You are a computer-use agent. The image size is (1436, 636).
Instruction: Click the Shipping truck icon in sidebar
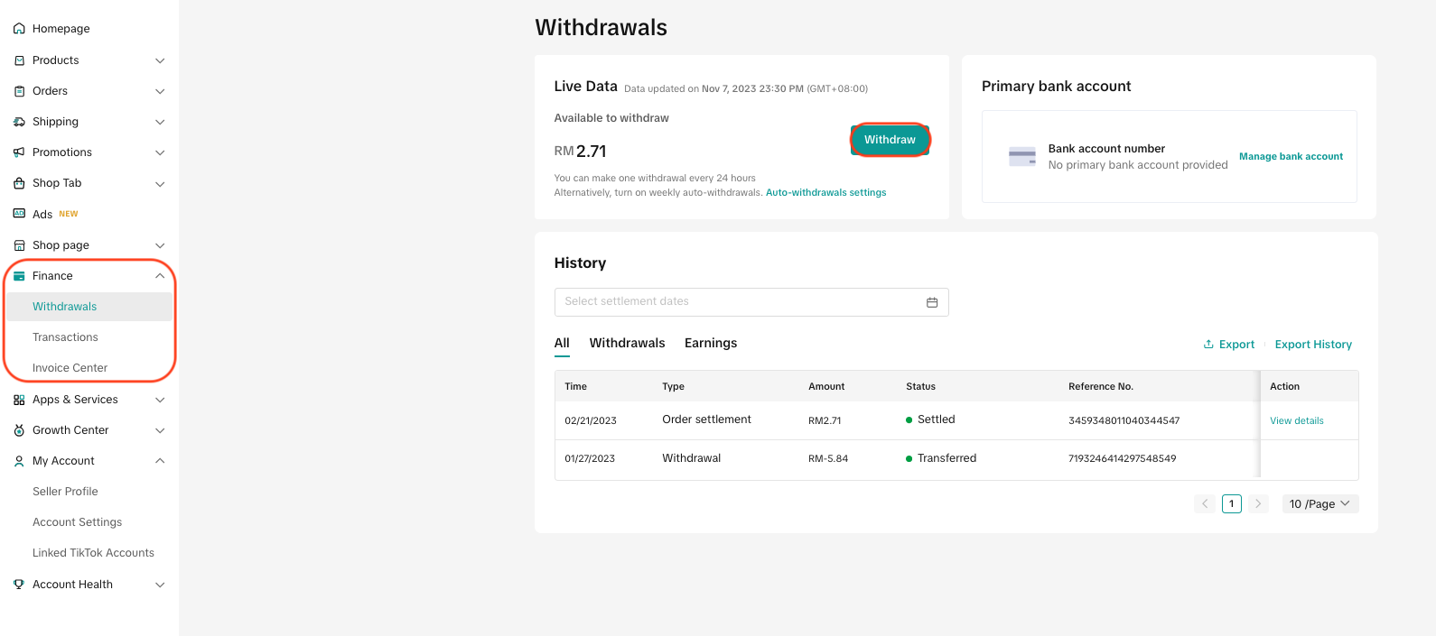tap(19, 122)
